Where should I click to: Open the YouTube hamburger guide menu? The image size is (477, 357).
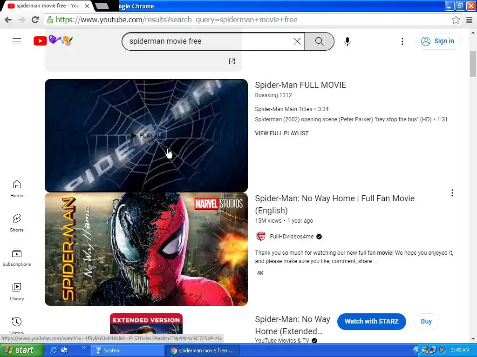(x=17, y=41)
